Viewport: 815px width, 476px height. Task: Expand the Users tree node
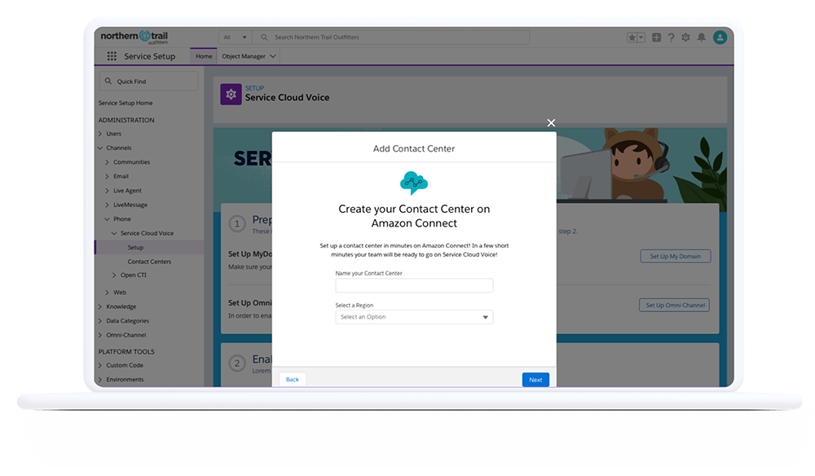click(100, 134)
